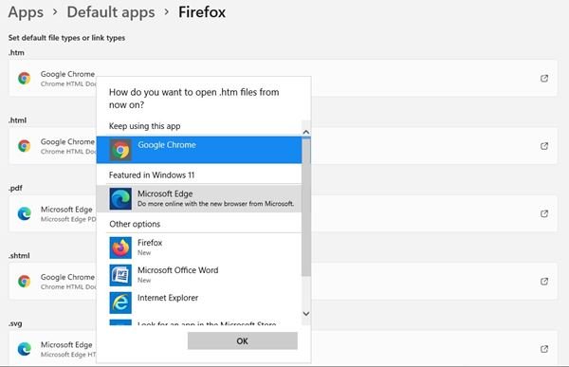Image resolution: width=569 pixels, height=367 pixels.
Task: Select Internet Explorer option
Action: pos(199,303)
